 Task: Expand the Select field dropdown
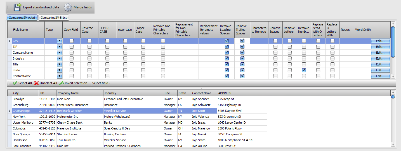tap(101, 83)
